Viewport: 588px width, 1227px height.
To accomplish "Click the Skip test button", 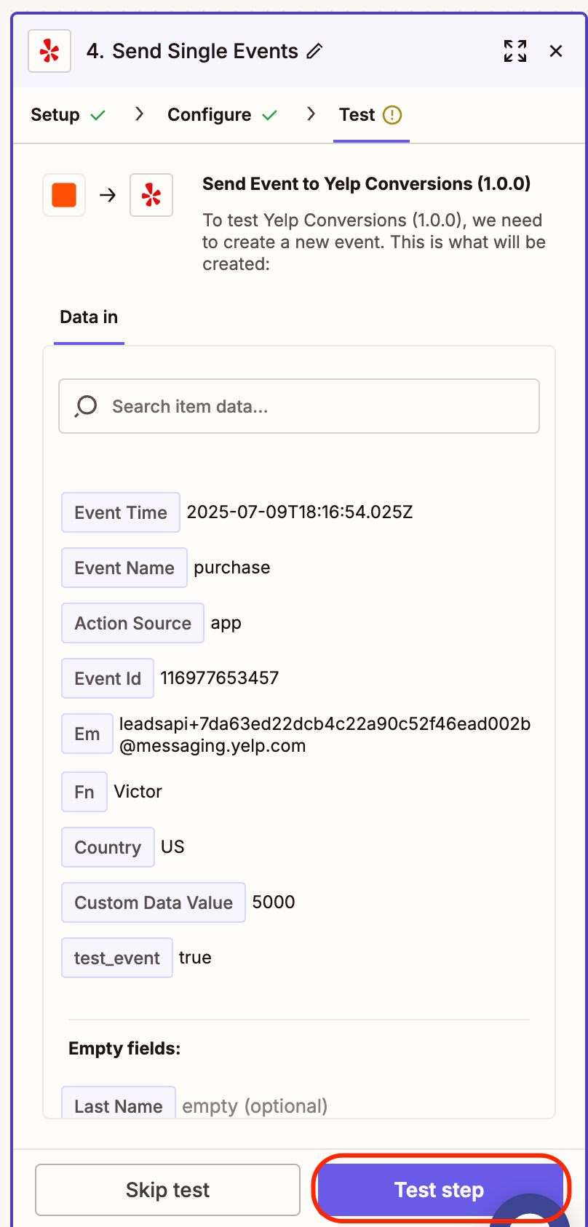I will [x=167, y=1190].
